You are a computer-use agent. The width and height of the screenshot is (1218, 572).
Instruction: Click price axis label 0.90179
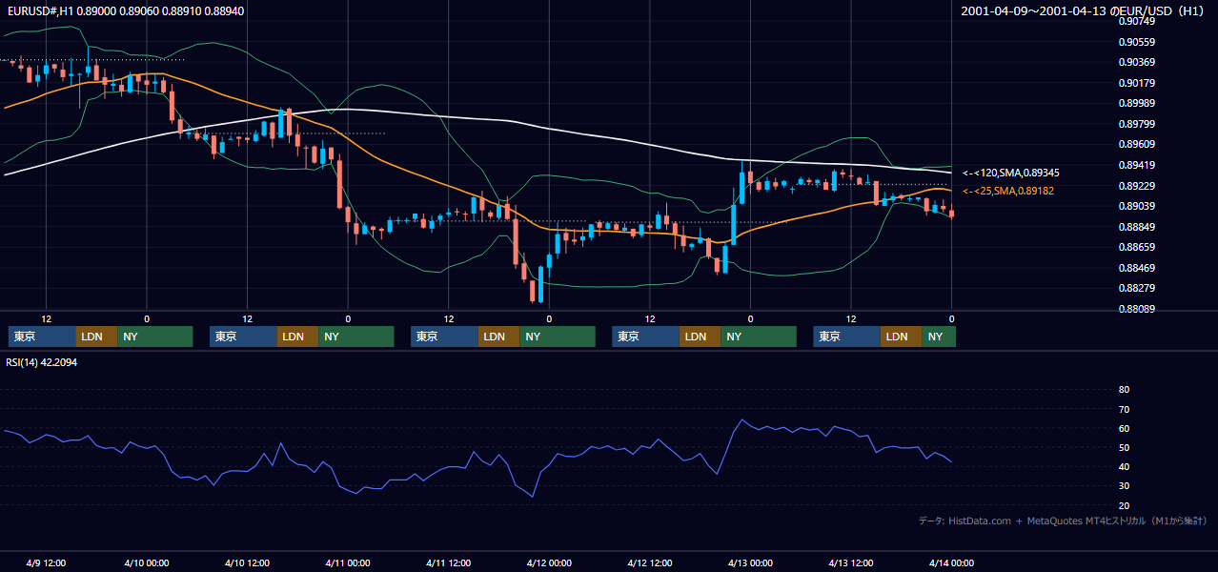(x=1136, y=83)
